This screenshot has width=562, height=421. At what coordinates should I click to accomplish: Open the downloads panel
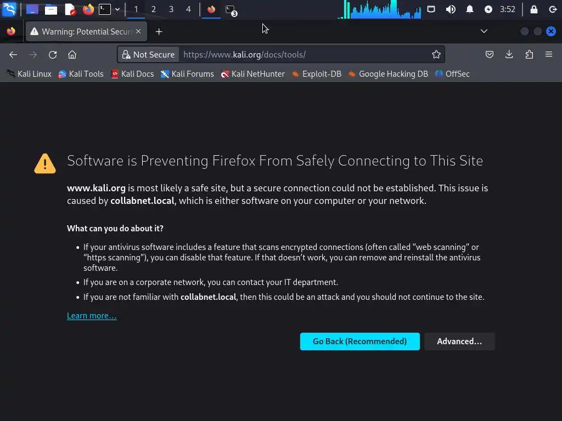click(x=509, y=54)
